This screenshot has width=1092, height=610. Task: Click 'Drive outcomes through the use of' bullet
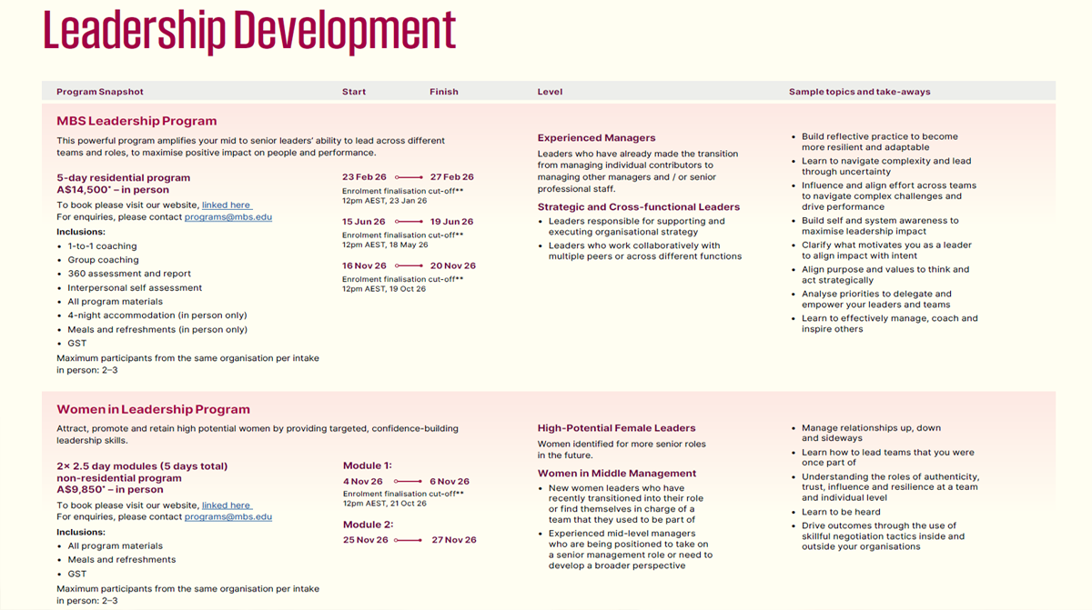(x=879, y=525)
